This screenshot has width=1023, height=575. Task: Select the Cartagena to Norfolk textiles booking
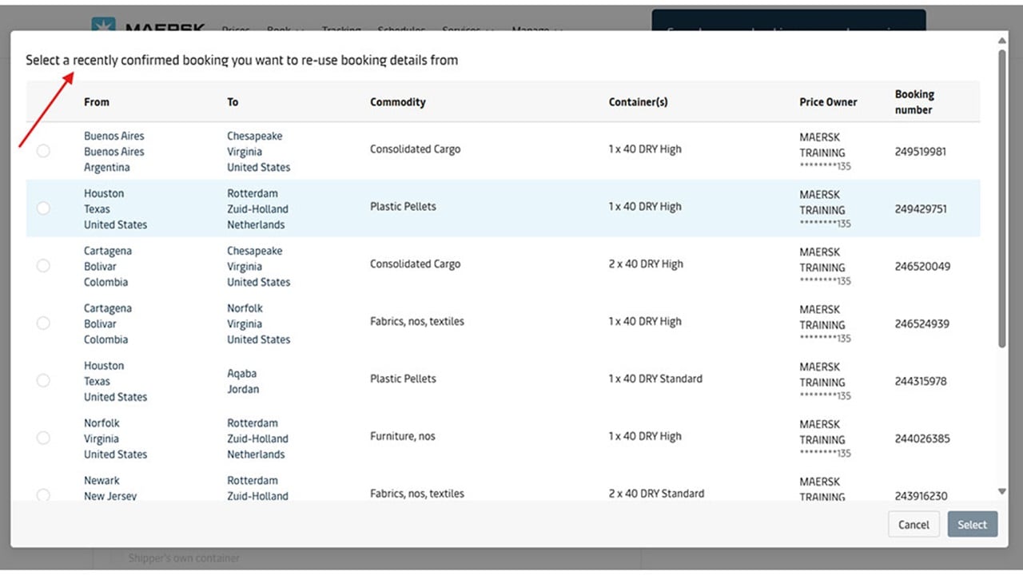[43, 323]
